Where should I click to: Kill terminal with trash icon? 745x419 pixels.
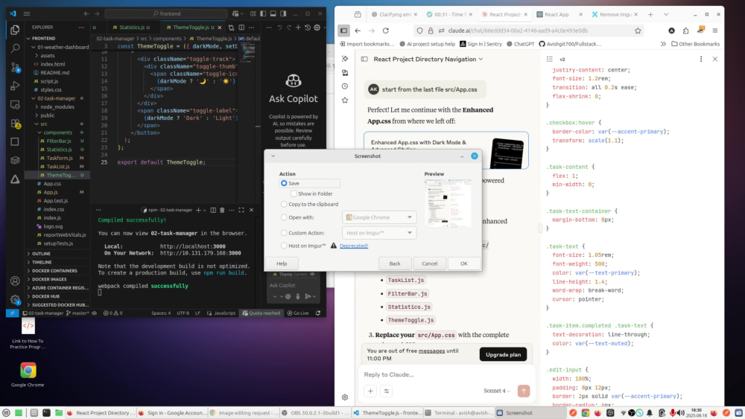coord(222,210)
